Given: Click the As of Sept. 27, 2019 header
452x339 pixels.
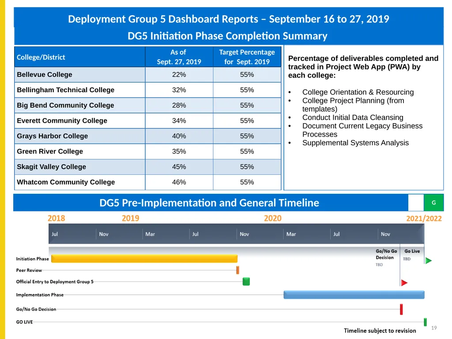Looking at the screenshot, I should (x=179, y=57).
